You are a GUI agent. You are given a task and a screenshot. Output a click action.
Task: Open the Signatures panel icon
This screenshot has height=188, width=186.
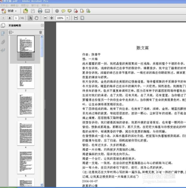(3, 50)
